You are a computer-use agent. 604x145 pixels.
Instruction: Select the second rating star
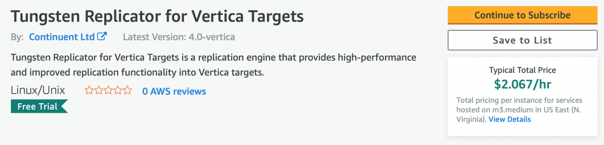pos(99,90)
